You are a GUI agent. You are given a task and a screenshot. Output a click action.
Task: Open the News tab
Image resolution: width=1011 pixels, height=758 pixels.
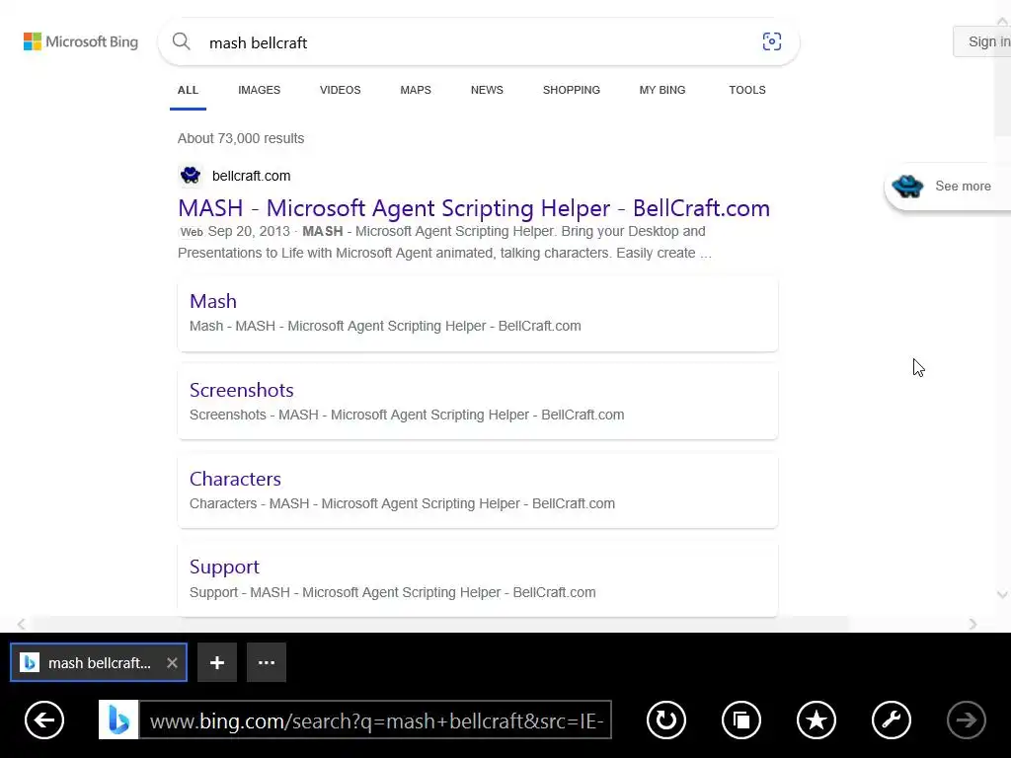(487, 90)
